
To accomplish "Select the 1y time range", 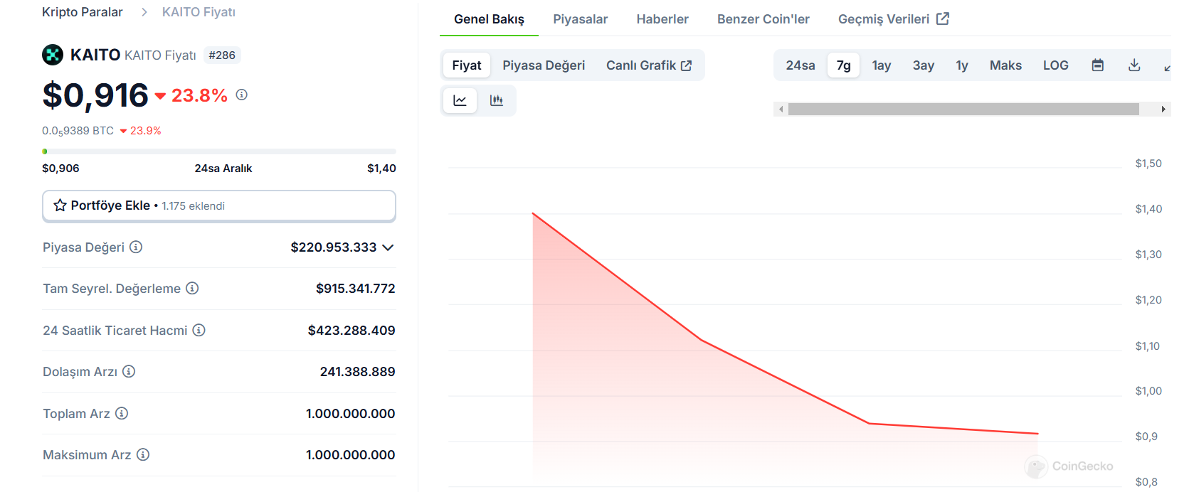I will click(962, 65).
